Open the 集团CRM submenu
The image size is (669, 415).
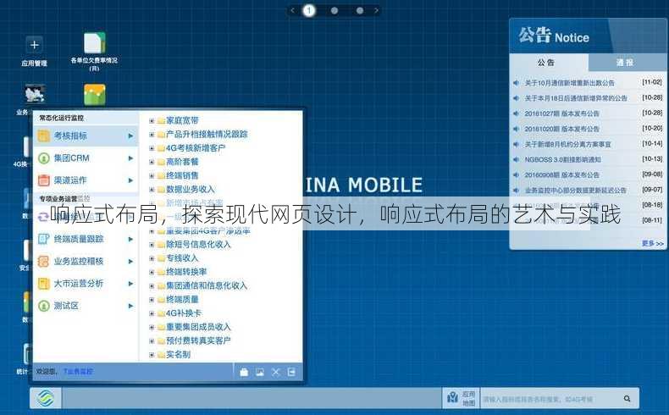[x=86, y=158]
